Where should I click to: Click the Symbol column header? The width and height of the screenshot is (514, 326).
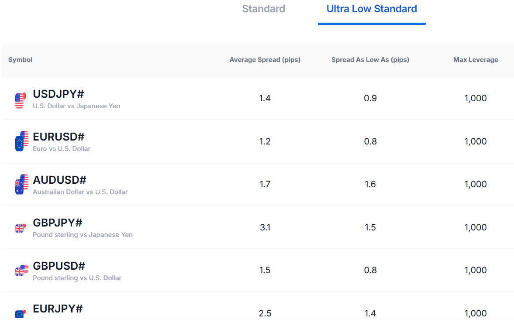click(21, 60)
